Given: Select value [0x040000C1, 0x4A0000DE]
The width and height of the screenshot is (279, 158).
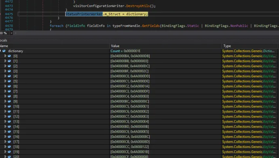Looking at the screenshot, I should 130,81.
